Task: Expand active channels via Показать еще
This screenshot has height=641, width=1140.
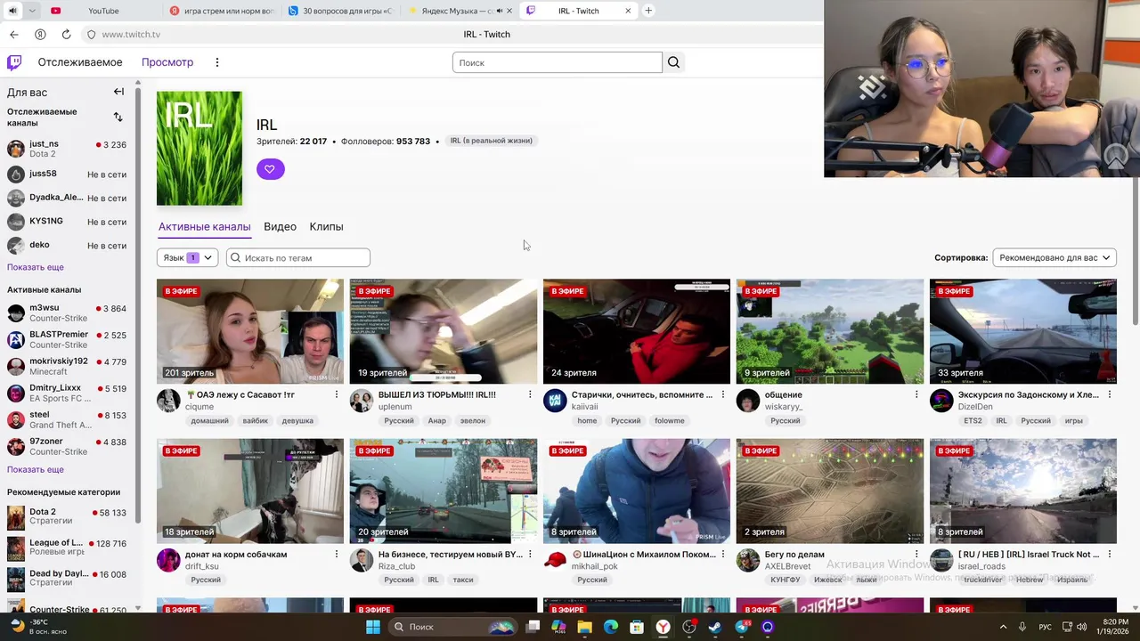Action: coord(36,469)
